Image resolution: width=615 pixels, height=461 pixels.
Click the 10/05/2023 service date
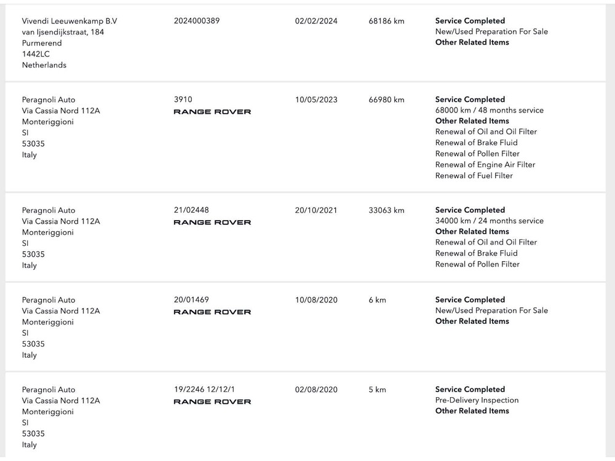coord(316,100)
